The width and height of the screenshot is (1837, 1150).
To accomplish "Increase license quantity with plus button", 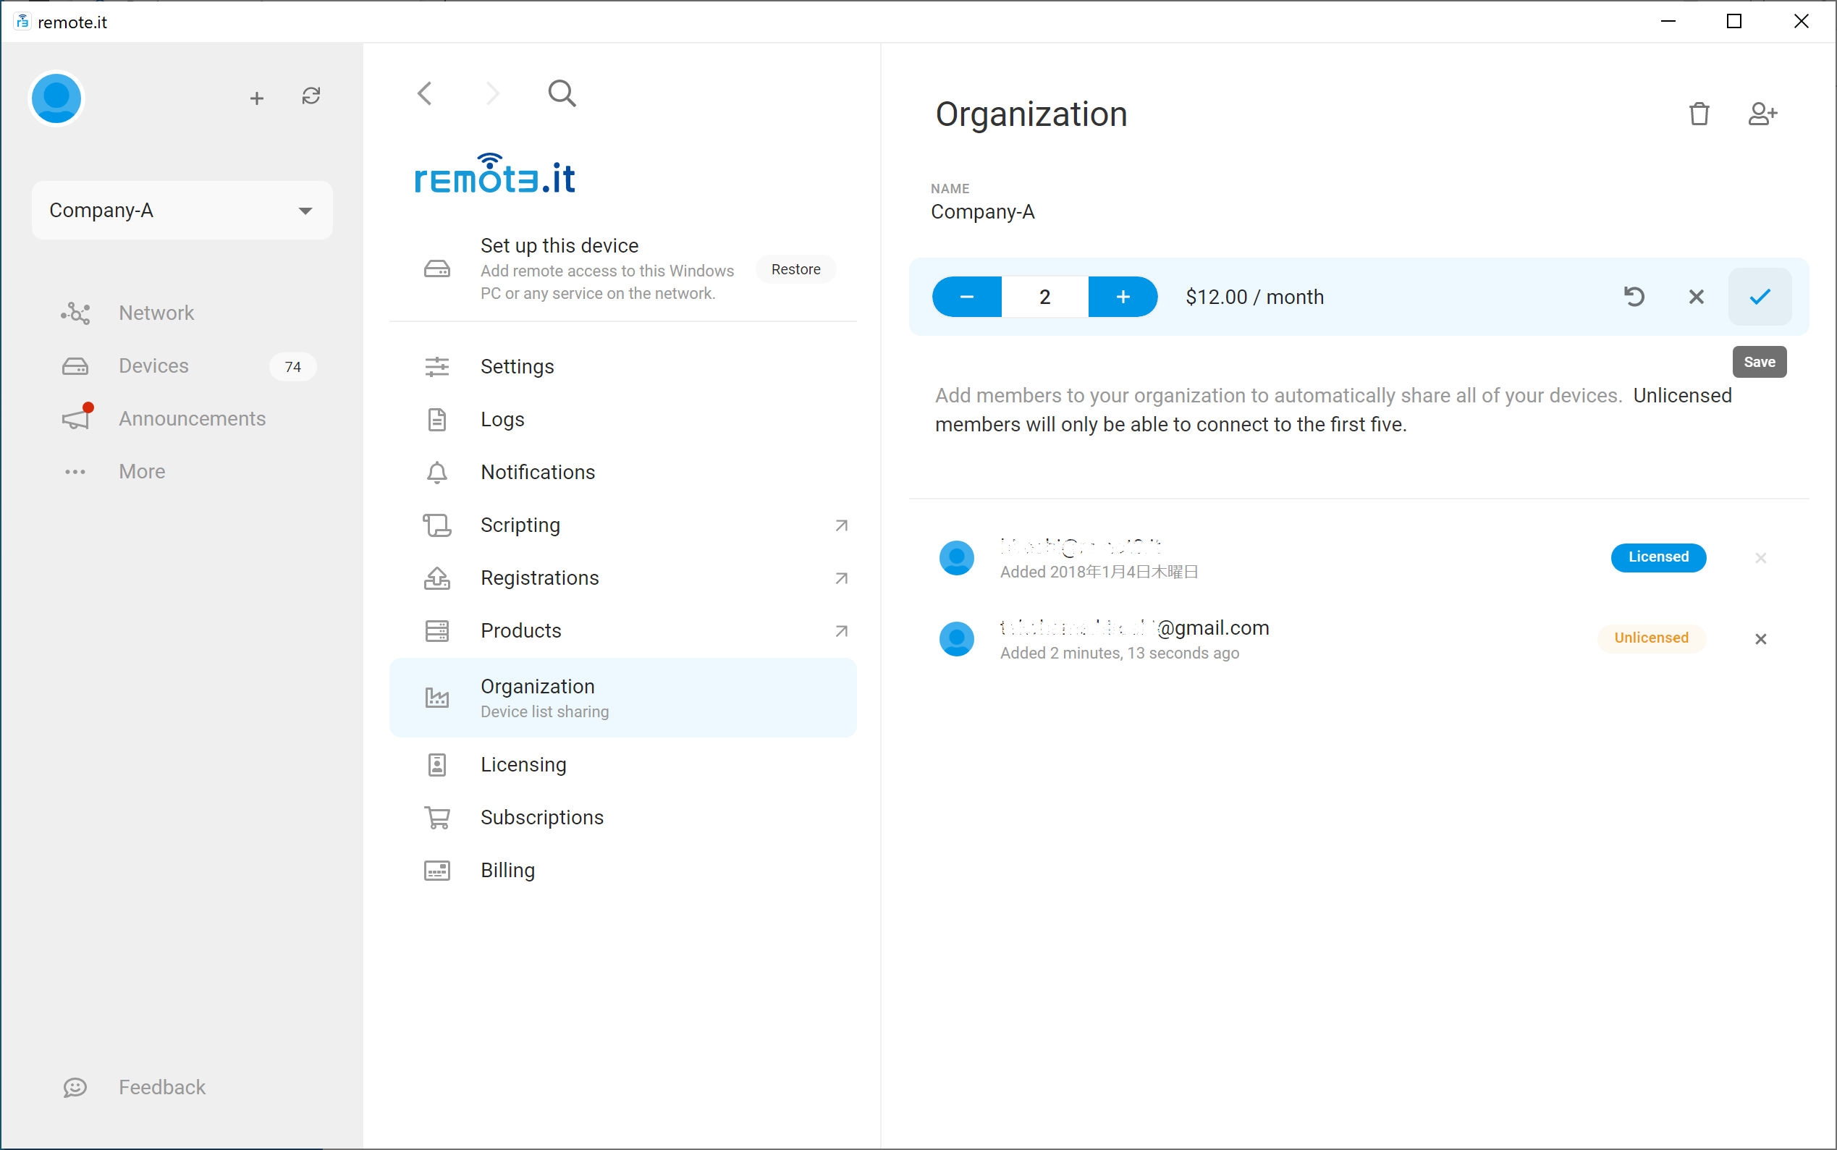I will pos(1123,297).
